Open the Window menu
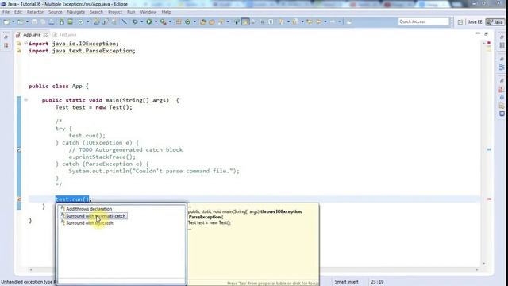This screenshot has width=508, height=286. point(148,12)
